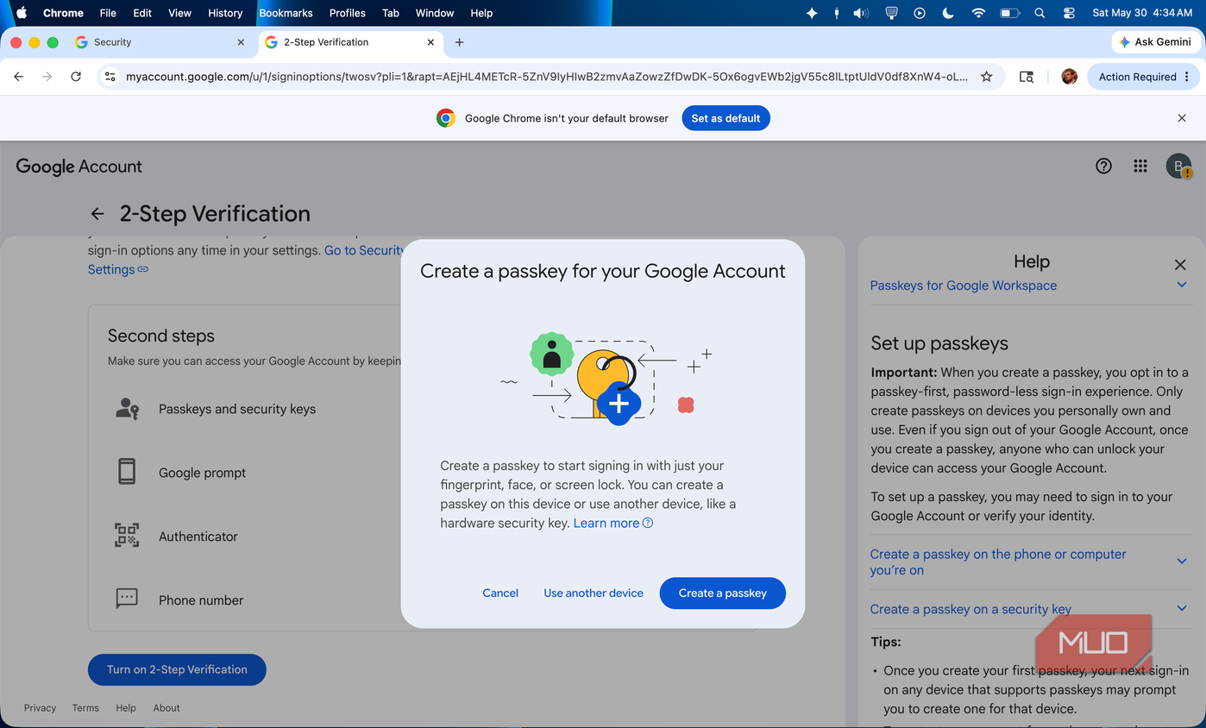Open the Edit menu
The image size is (1206, 728).
[x=142, y=13]
